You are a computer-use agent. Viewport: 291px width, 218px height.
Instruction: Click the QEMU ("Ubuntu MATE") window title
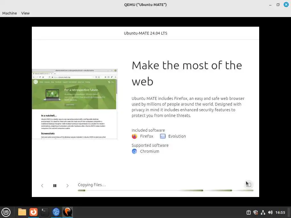pos(145,5)
